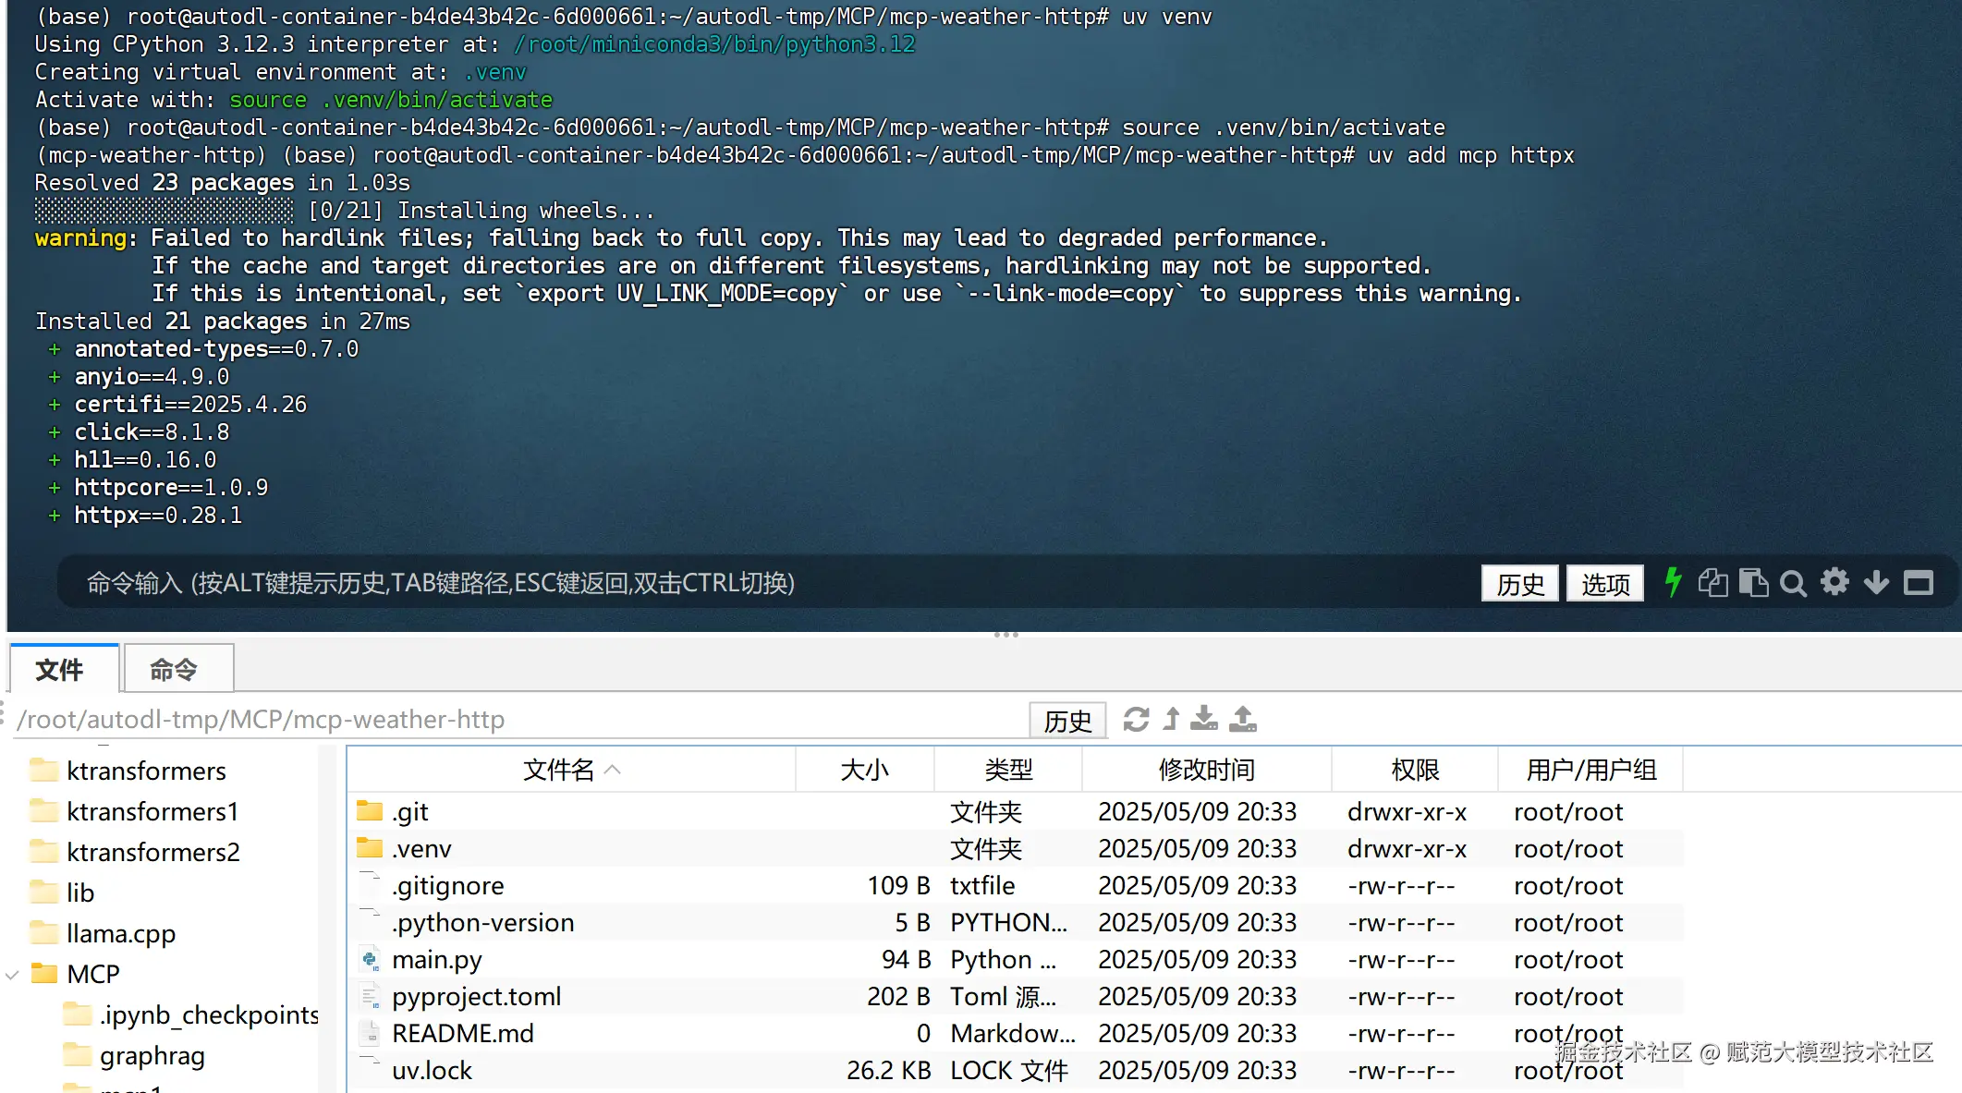Viewport: 1962px width, 1093px height.
Task: Click the green lightning quick-command icon
Action: pyautogui.click(x=1673, y=583)
